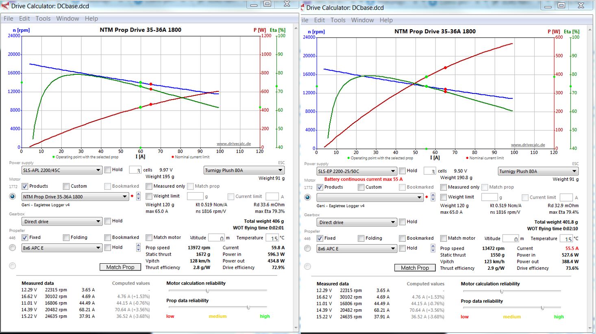The width and height of the screenshot is (596, 334).
Task: Expand the SLS-EP 2200-25/50C battery dropdown
Action: (x=357, y=171)
